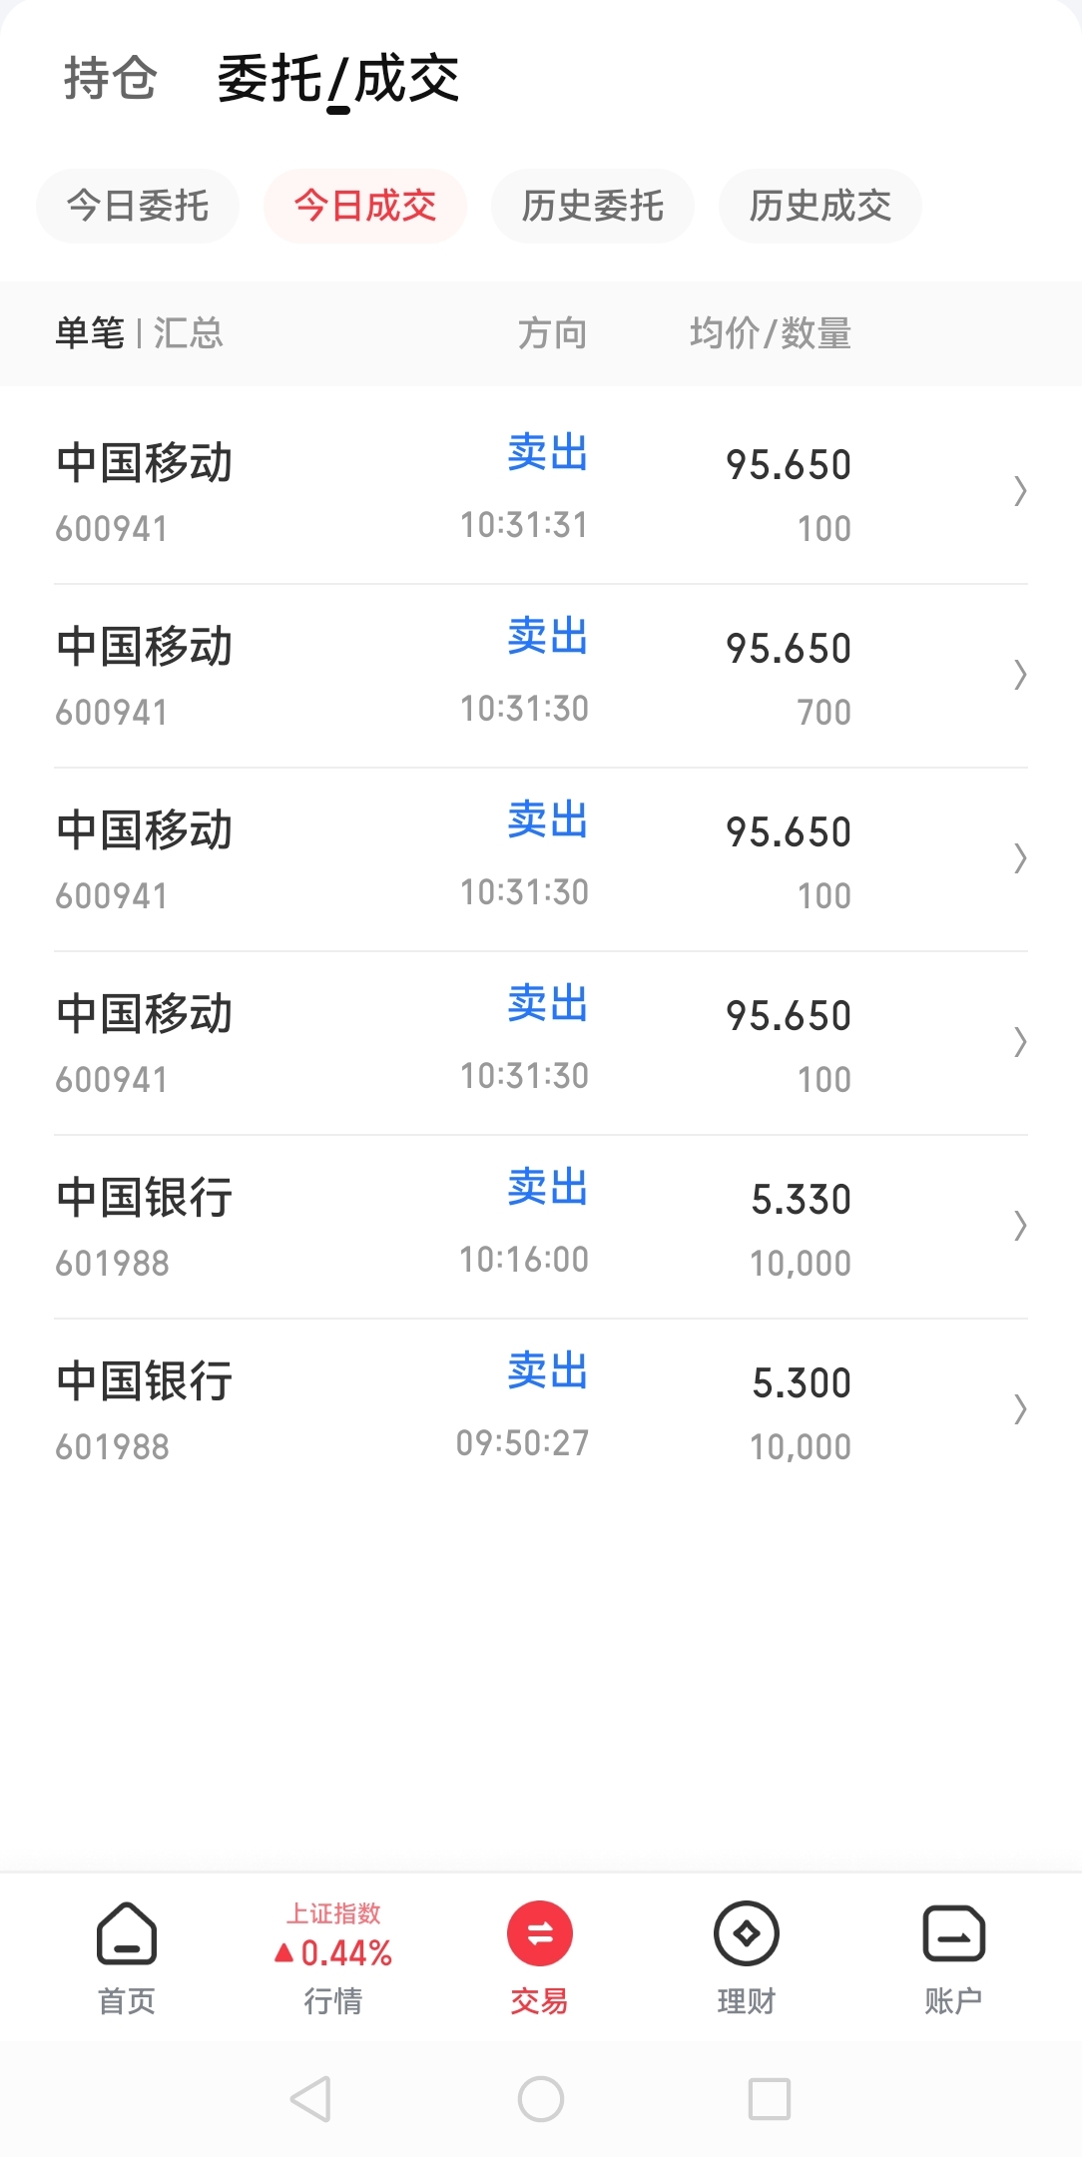Tap the Account (账户) wallet icon
This screenshot has height=2157, width=1082.
click(953, 1933)
